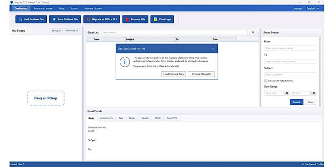Focus the Search emails input field
This screenshot has width=334, height=167.
point(174,33)
